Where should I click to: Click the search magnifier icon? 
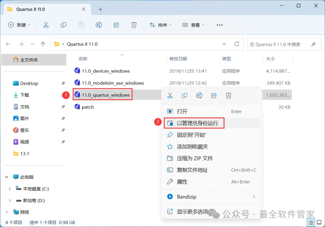click(x=313, y=44)
